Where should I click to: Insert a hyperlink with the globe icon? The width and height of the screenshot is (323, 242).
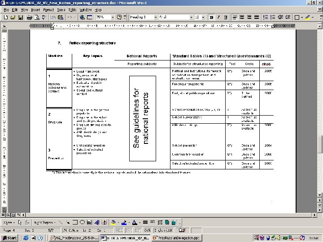82,17
